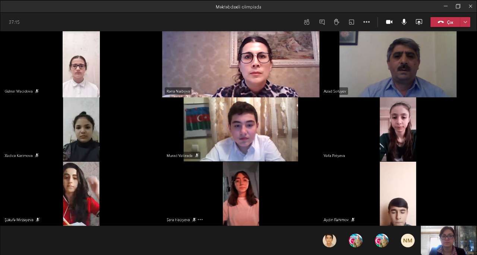The image size is (477, 255).
Task: Open more options for Sara Hacıyeva
Action: click(200, 220)
